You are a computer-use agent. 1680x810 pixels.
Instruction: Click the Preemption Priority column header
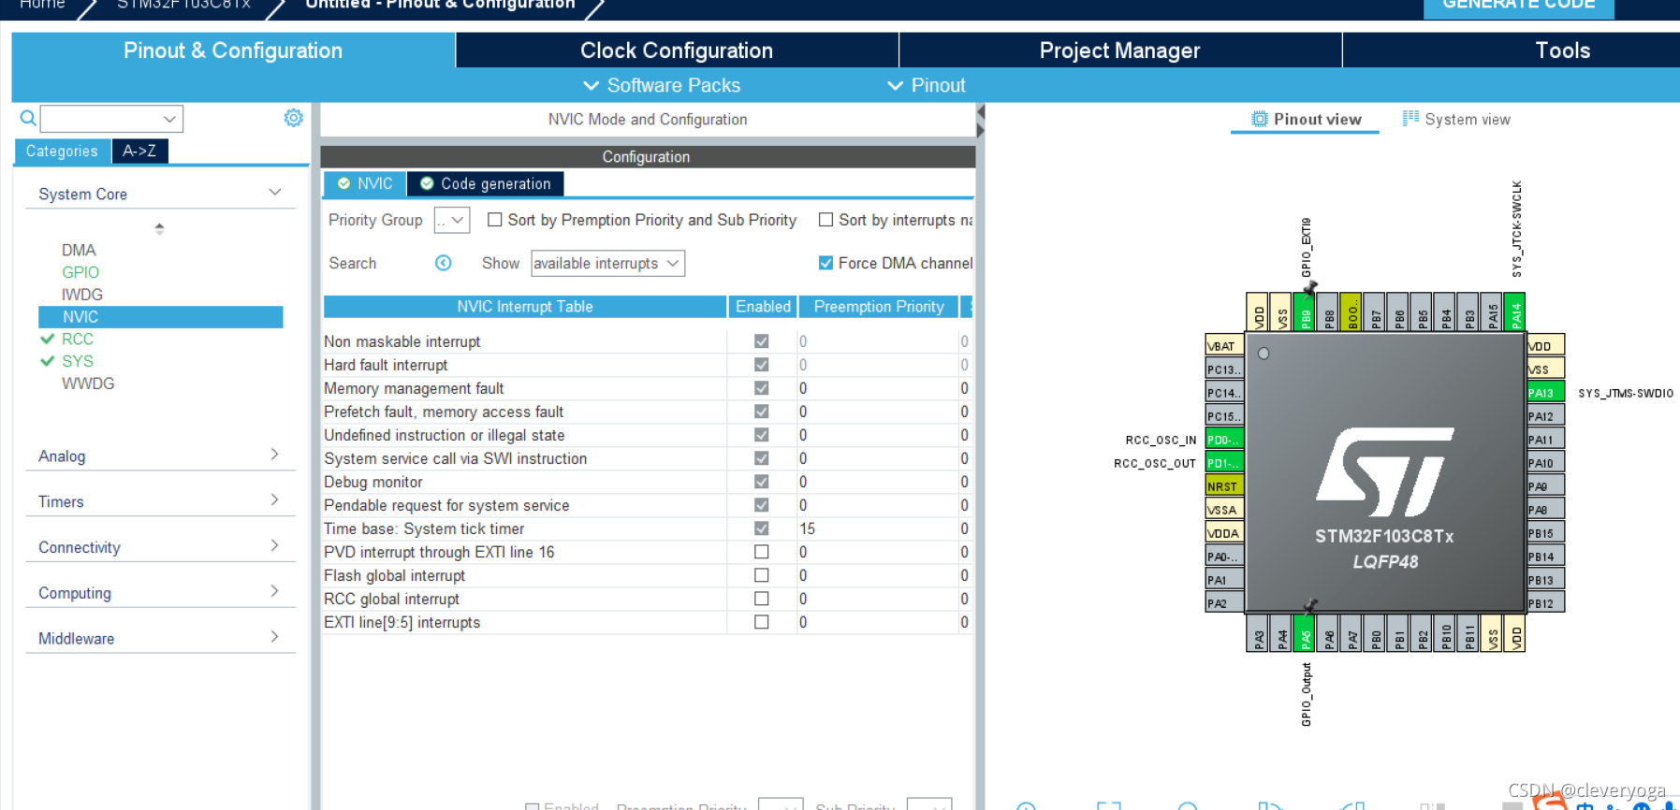tap(879, 307)
